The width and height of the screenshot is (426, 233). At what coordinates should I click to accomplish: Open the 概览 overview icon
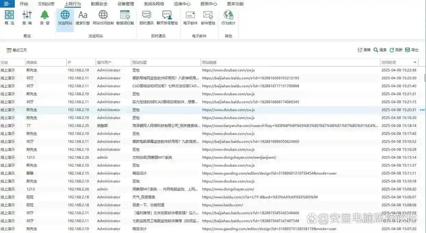pyautogui.click(x=10, y=17)
